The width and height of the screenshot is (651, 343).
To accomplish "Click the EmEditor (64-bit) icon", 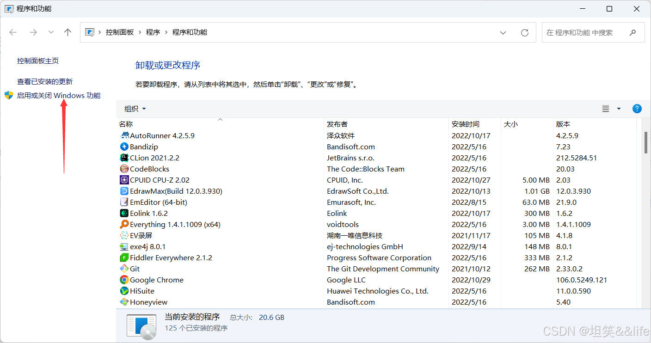I will (x=124, y=202).
